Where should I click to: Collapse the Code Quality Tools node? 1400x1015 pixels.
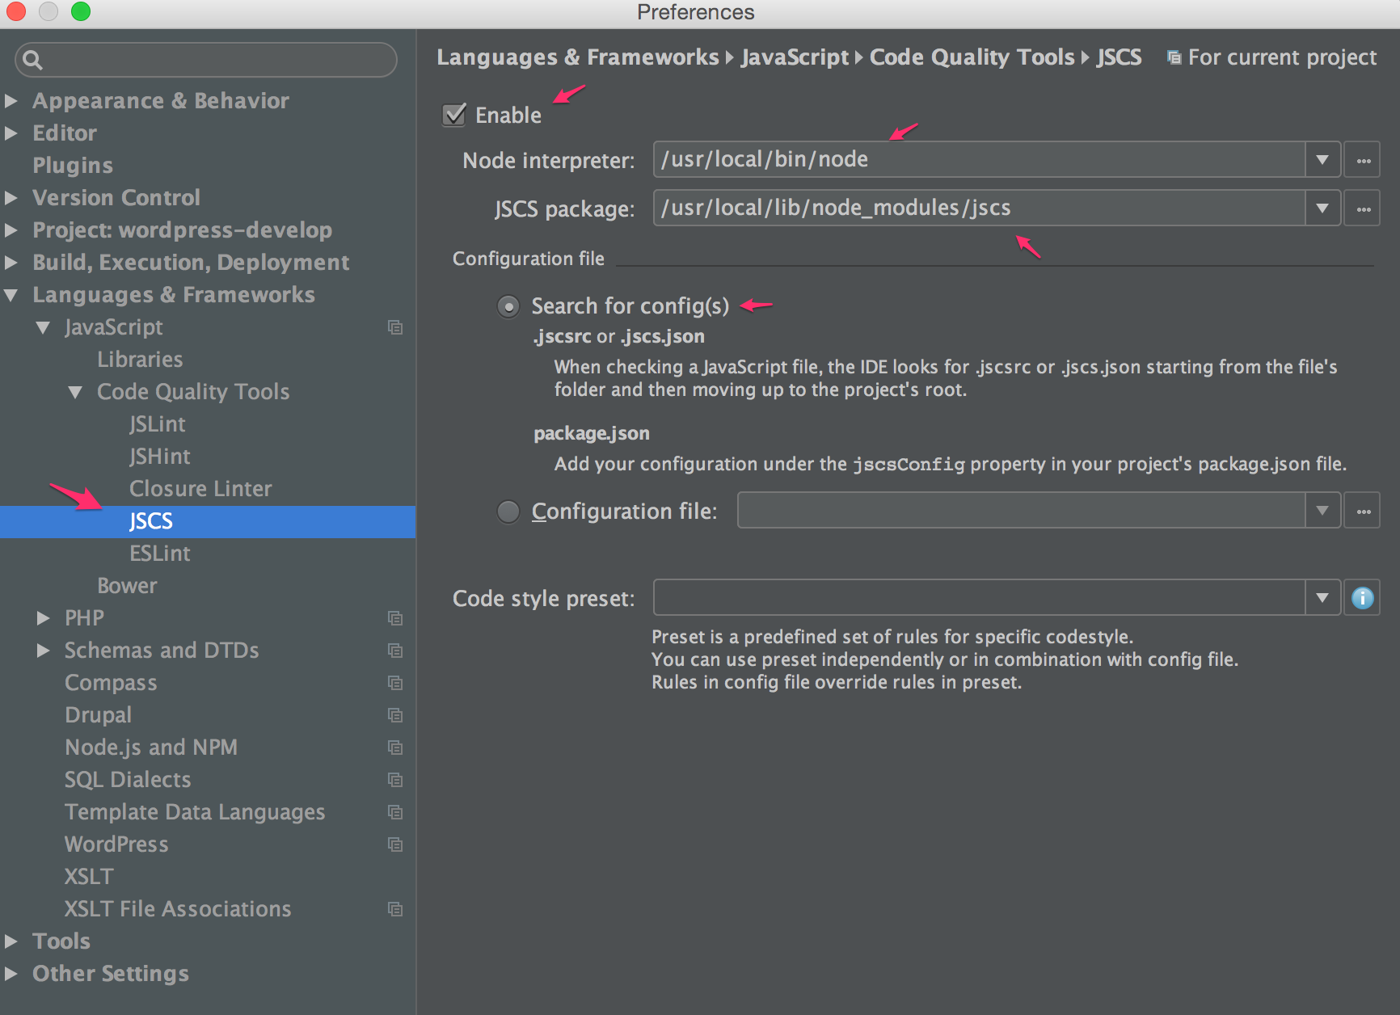pos(76,392)
